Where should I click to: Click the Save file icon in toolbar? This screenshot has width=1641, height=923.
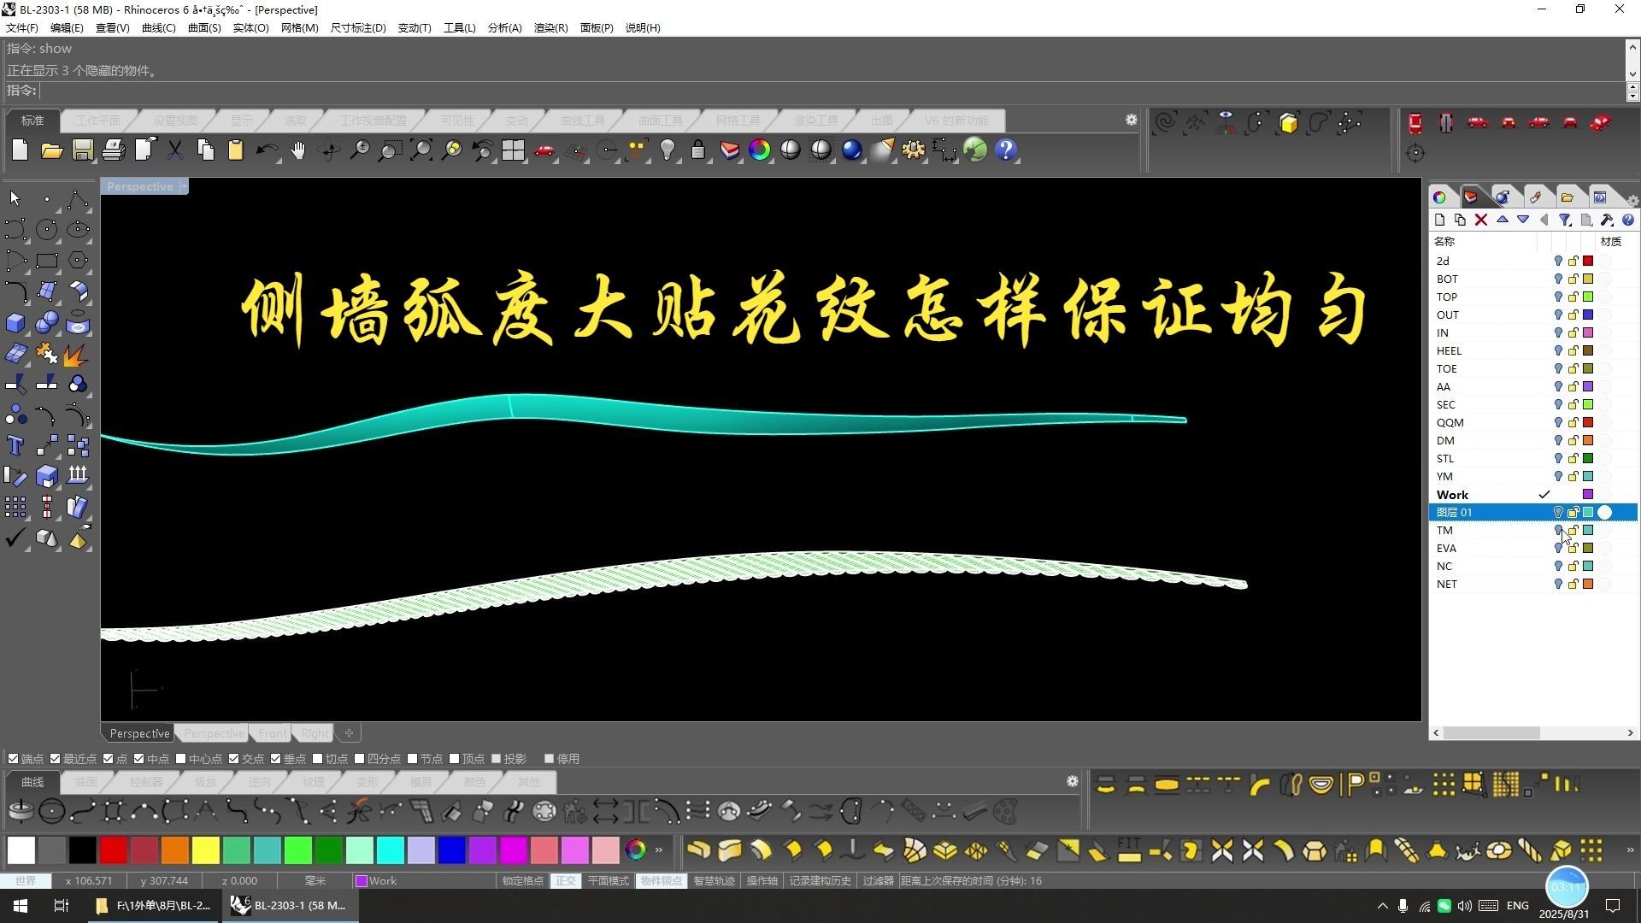tap(82, 150)
